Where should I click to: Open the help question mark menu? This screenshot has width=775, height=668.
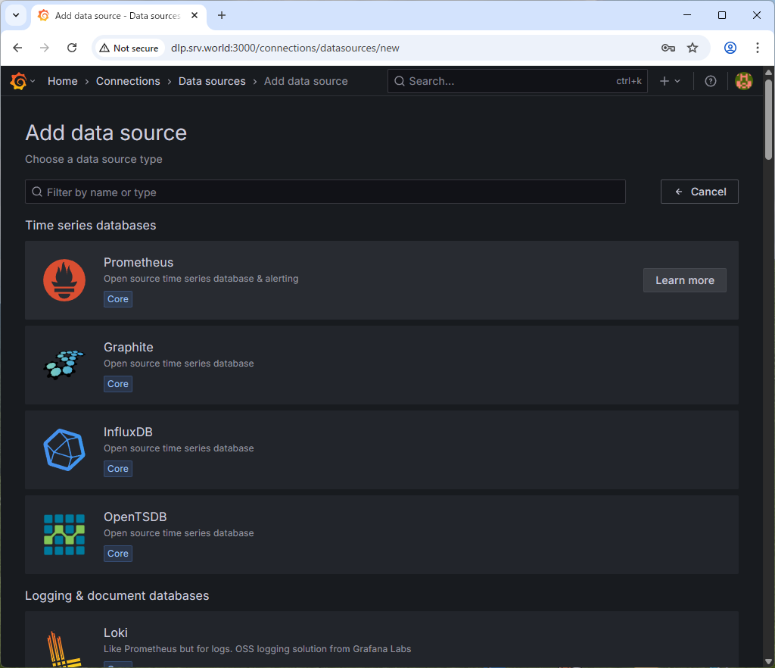710,81
